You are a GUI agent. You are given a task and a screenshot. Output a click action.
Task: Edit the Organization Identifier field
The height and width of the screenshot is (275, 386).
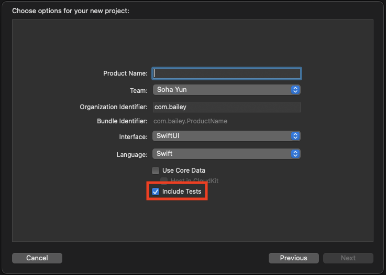(226, 107)
